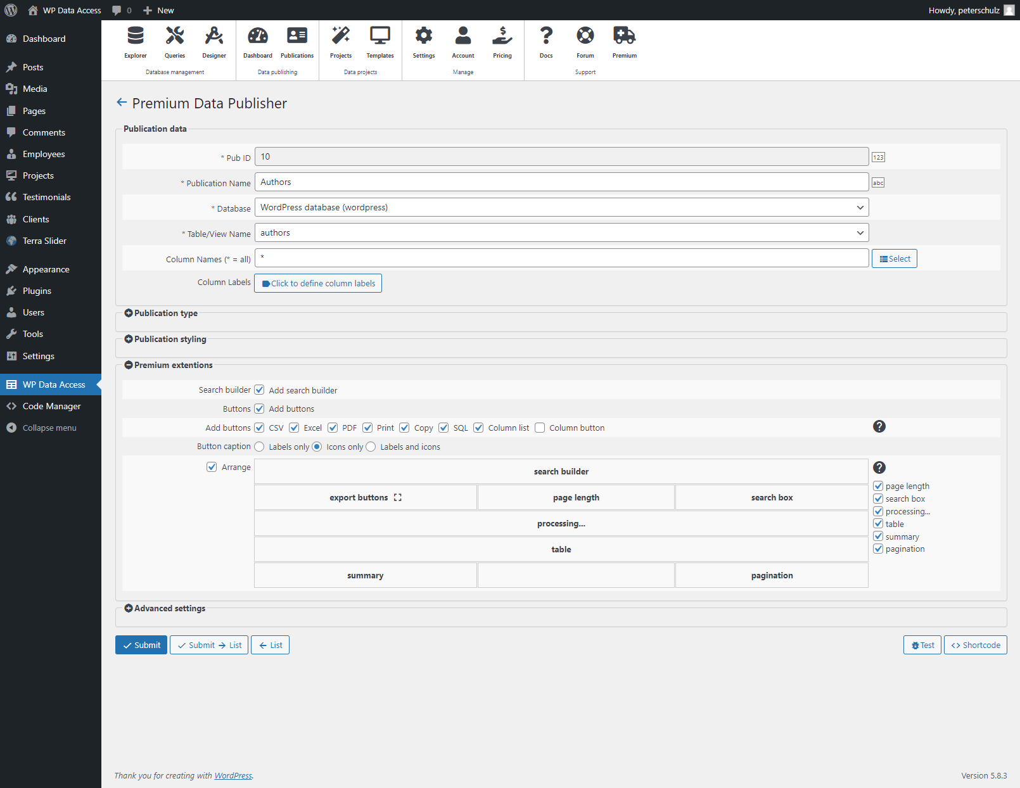Open the Database dropdown

click(x=561, y=207)
